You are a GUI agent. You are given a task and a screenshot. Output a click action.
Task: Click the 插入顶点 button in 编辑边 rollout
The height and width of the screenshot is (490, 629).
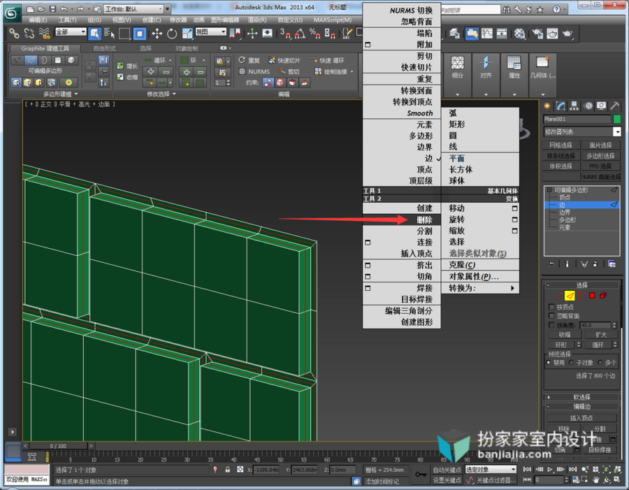pyautogui.click(x=581, y=418)
